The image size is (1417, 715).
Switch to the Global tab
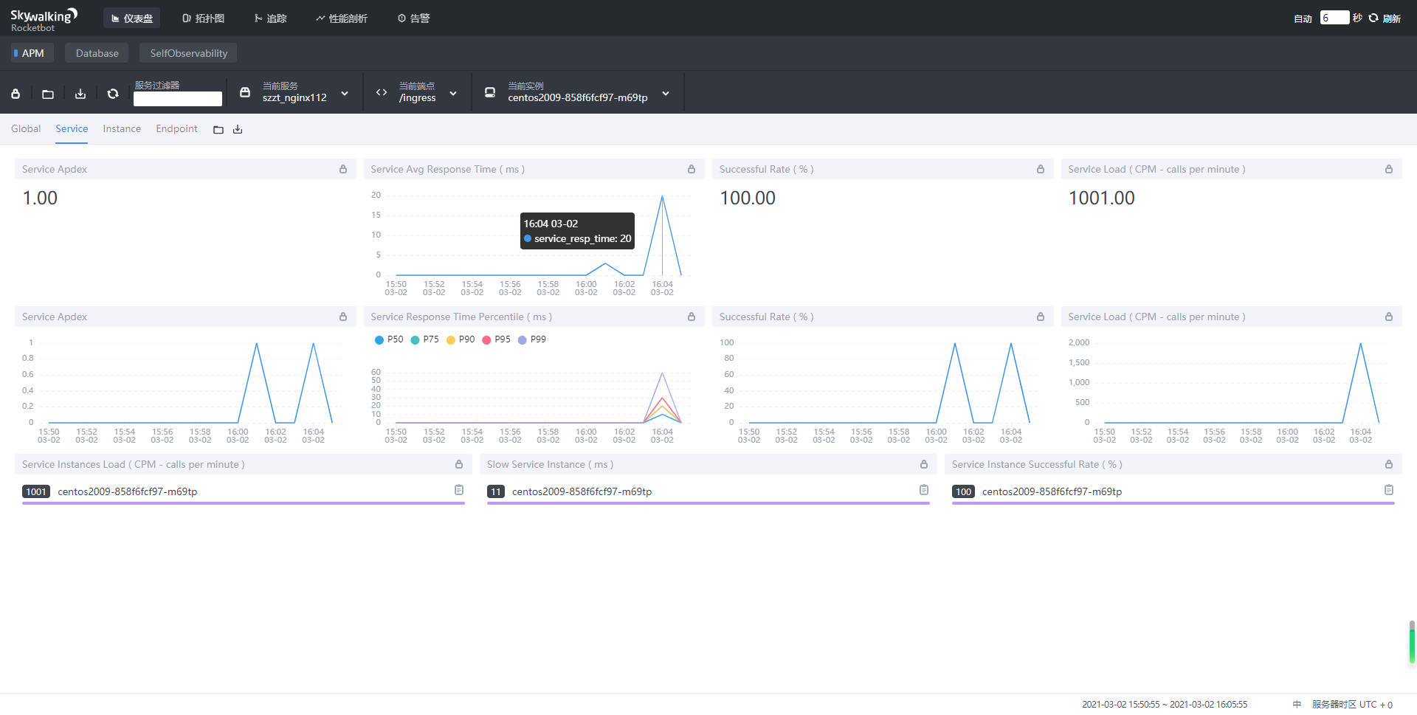click(26, 128)
